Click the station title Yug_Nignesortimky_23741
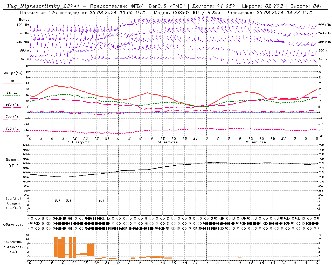 click(x=43, y=6)
